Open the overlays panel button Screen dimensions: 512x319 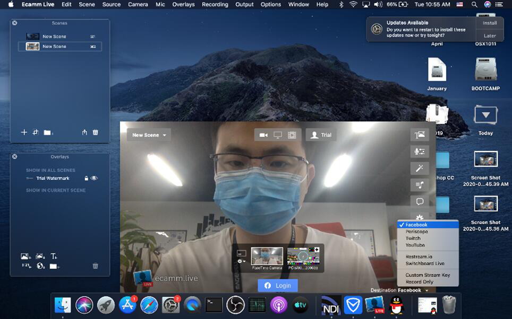420,135
